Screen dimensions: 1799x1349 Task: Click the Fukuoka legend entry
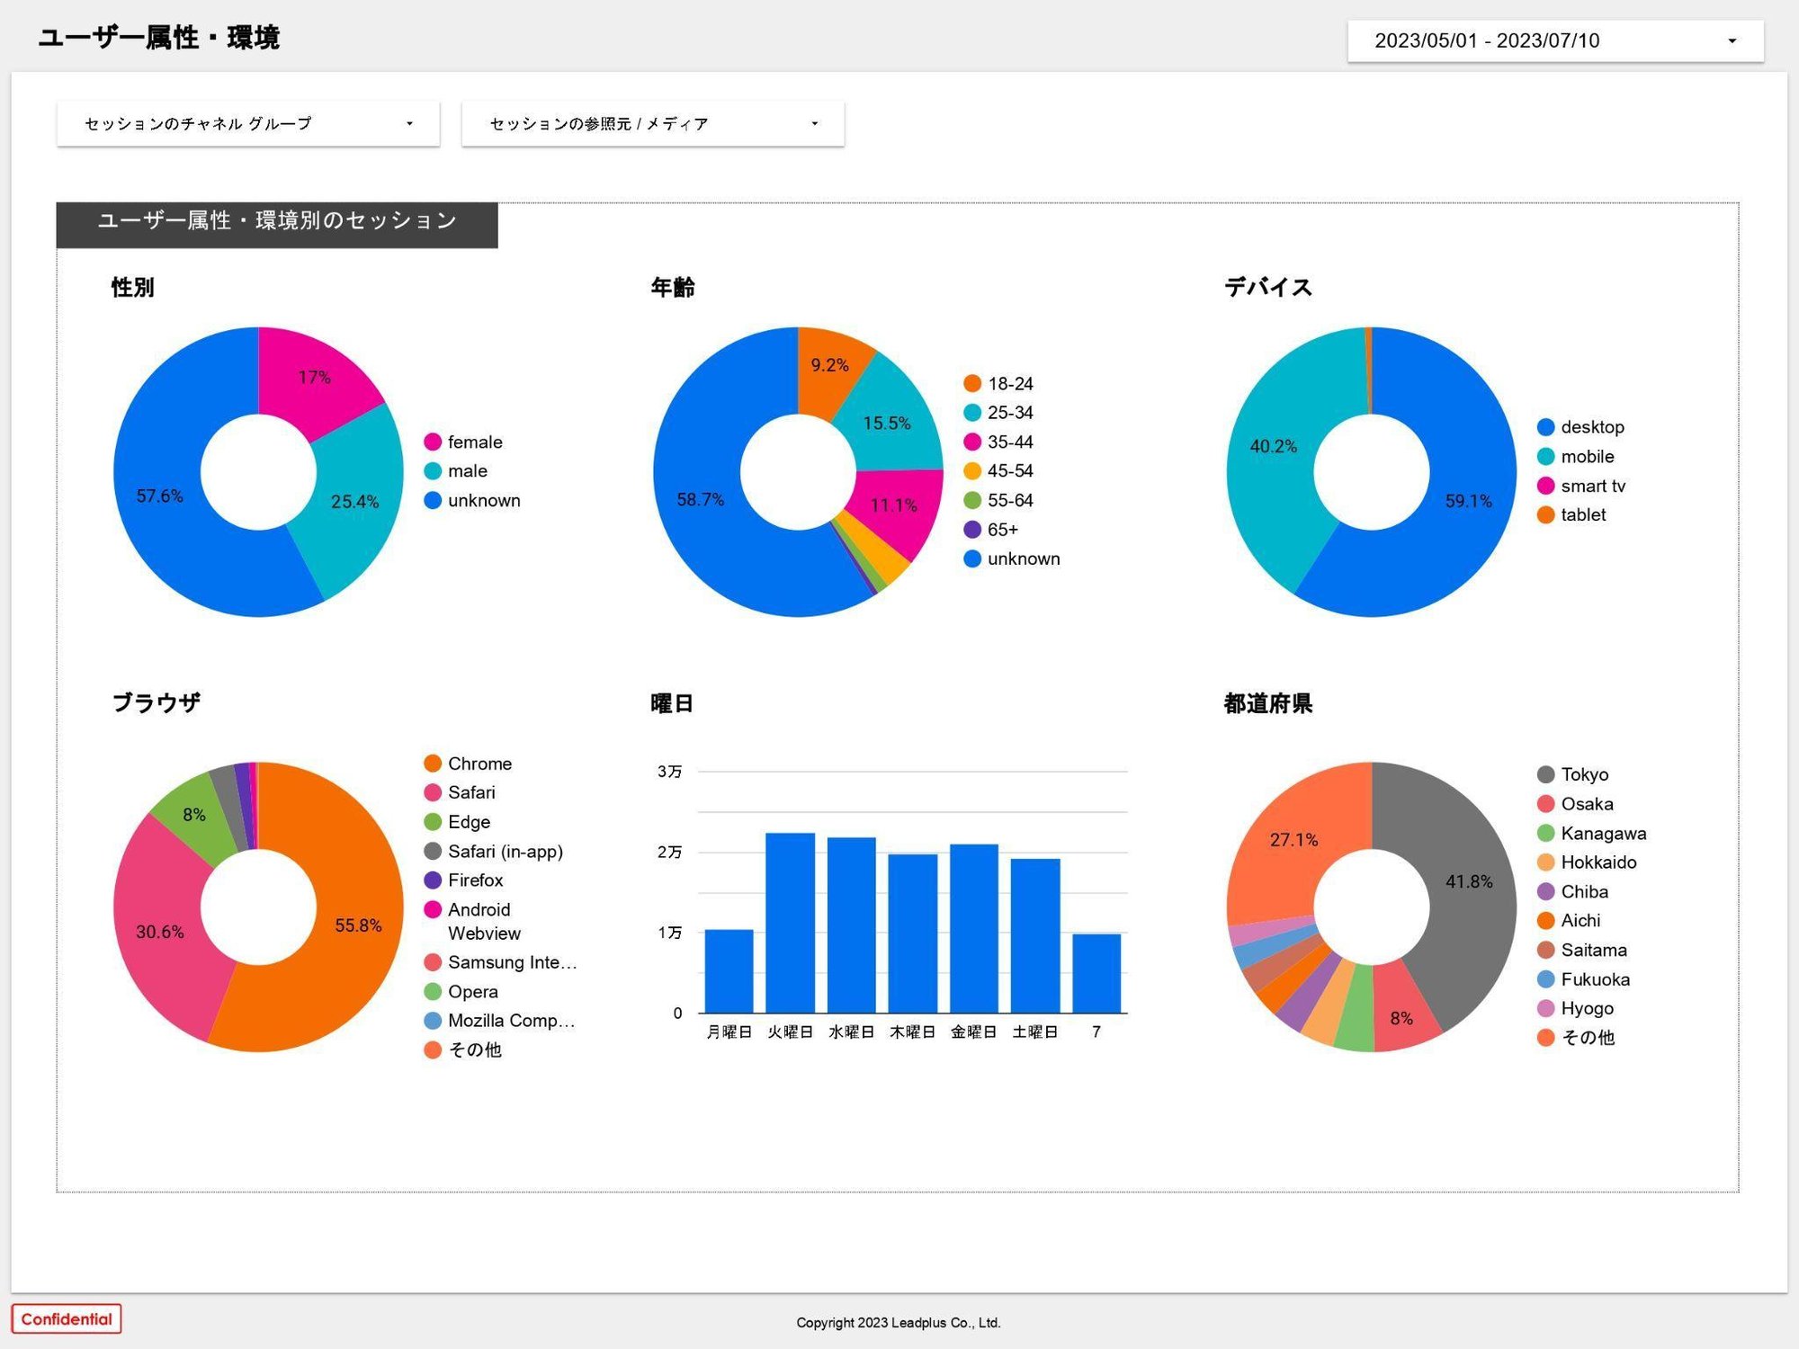click(1584, 979)
